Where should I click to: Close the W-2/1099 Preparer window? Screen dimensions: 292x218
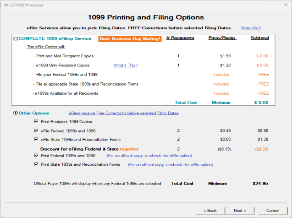tap(283, 4)
